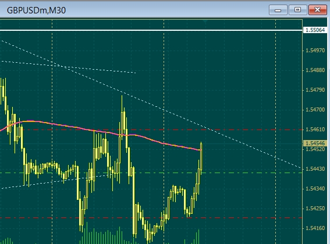Viewport: 330px width, 244px height.
Task: Maximize the GBPUSDm chart window
Action: (297, 10)
